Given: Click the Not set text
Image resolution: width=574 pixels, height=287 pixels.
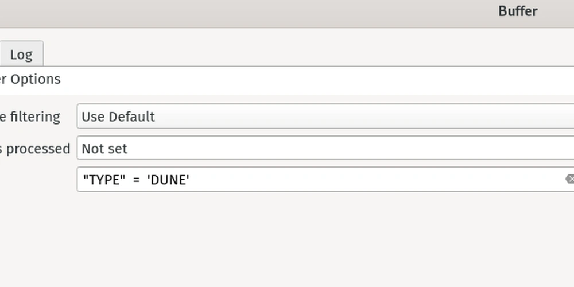Looking at the screenshot, I should [104, 149].
